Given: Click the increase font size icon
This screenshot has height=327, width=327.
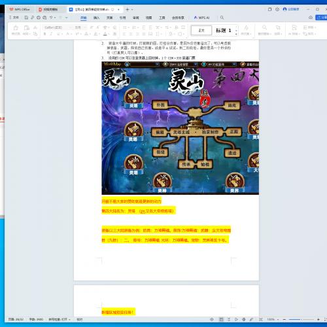Looking at the screenshot, I should click(92, 27).
